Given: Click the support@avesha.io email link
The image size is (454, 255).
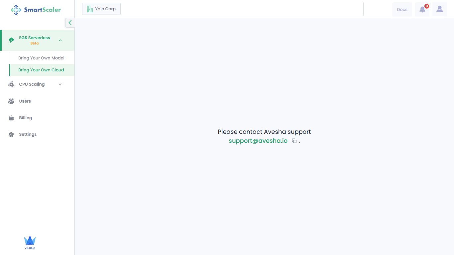Looking at the screenshot, I should tap(258, 141).
